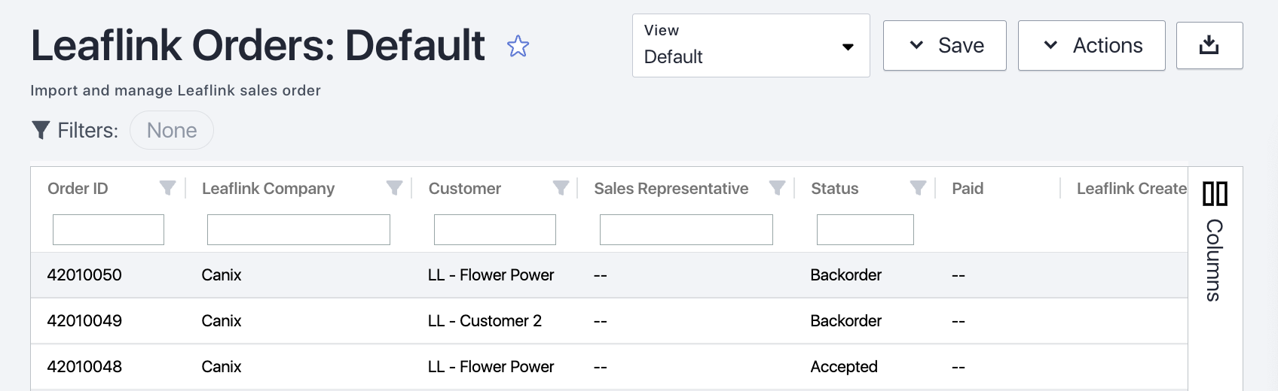
Task: Open the Order ID column filter icon
Action: (167, 188)
